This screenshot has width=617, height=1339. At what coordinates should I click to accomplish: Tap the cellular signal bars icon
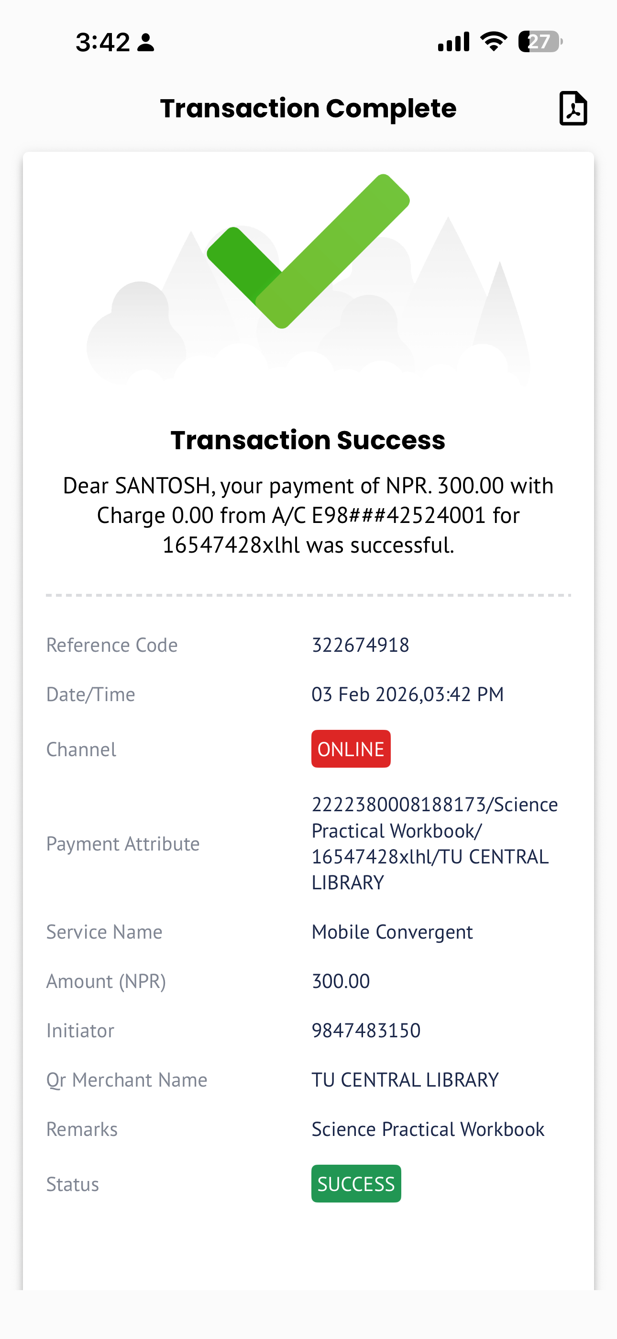tap(453, 42)
